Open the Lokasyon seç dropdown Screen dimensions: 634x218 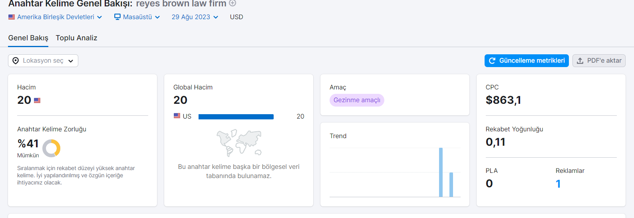click(43, 61)
